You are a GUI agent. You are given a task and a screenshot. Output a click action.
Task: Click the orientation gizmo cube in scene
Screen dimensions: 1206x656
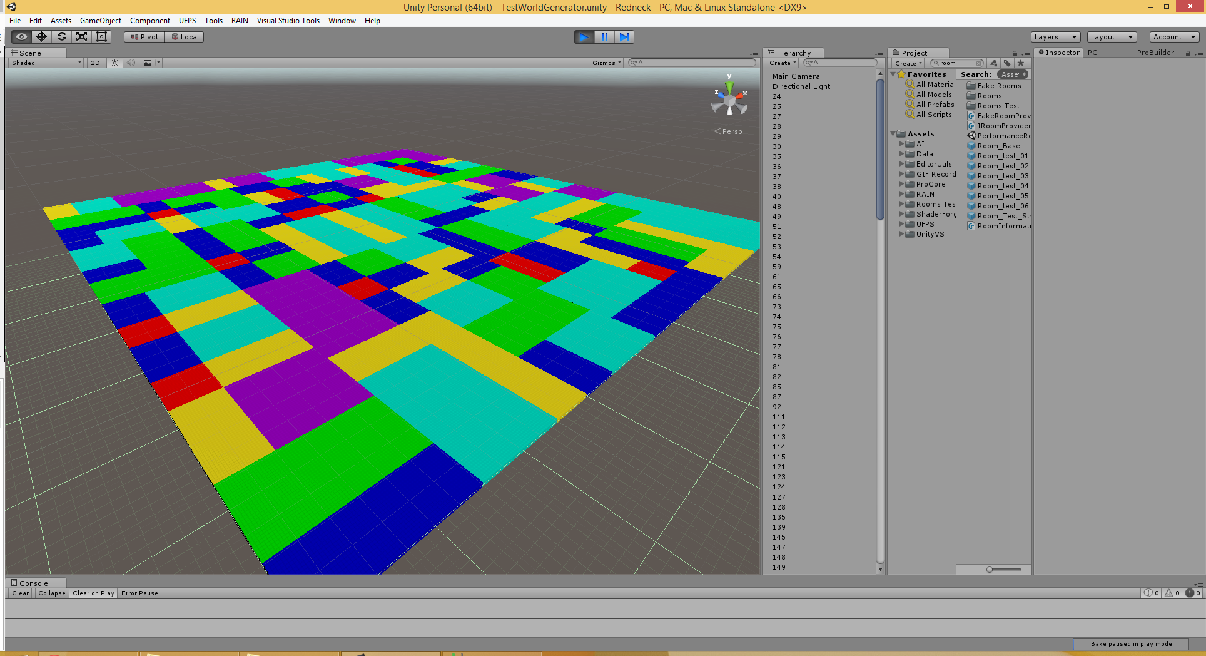tap(729, 100)
